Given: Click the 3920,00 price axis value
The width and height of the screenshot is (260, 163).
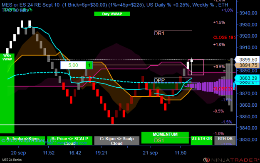Looking at the screenshot, I should (248, 36).
